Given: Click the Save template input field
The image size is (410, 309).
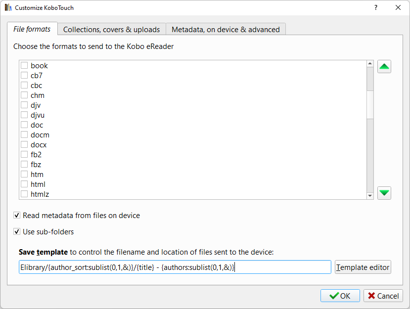Looking at the screenshot, I should point(175,267).
